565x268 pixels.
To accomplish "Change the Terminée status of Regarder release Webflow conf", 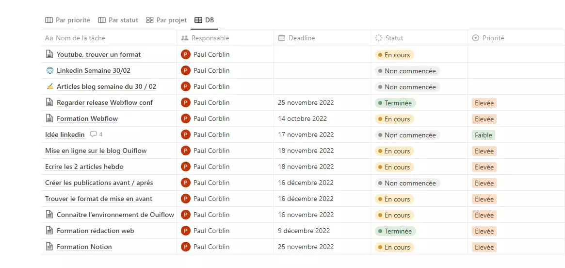I will click(x=396, y=103).
